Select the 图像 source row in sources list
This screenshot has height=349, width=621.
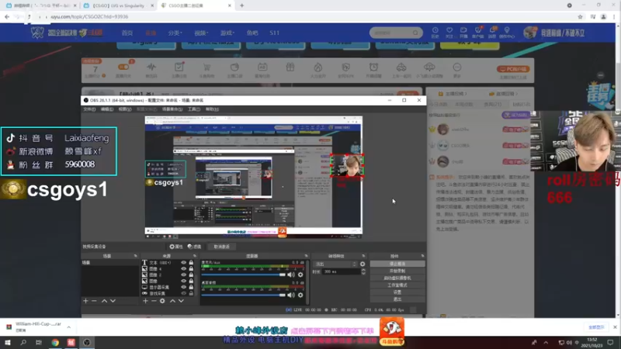168,281
